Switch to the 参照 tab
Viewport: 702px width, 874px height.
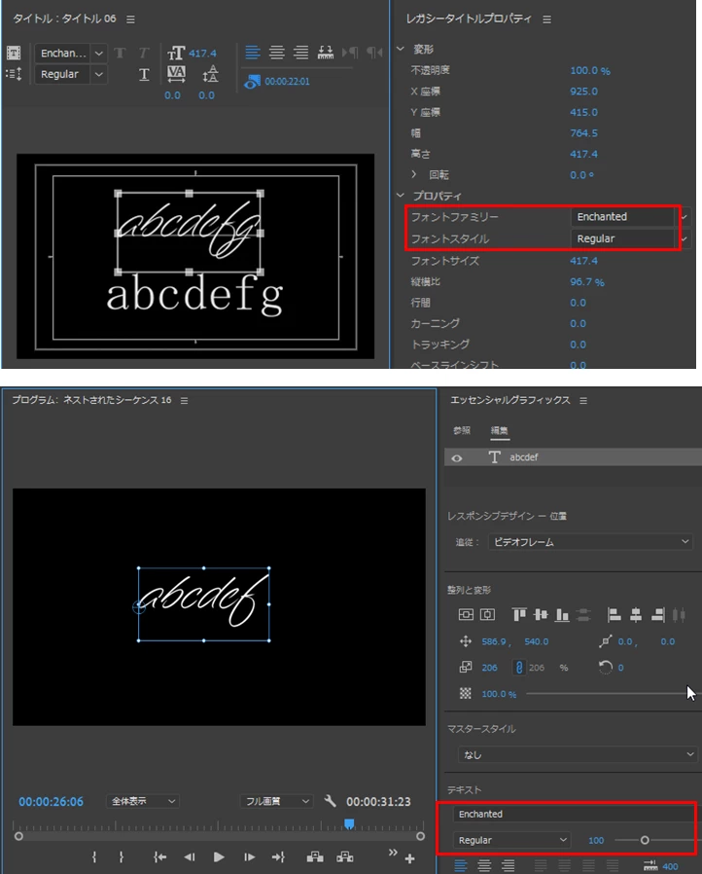pyautogui.click(x=462, y=430)
